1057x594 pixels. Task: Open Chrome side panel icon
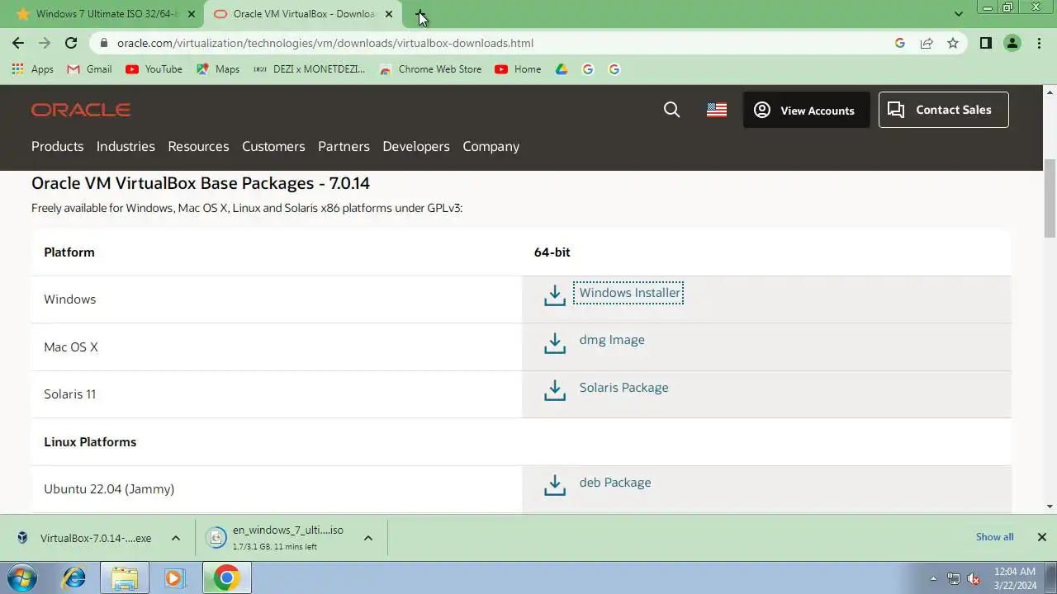pos(986,43)
